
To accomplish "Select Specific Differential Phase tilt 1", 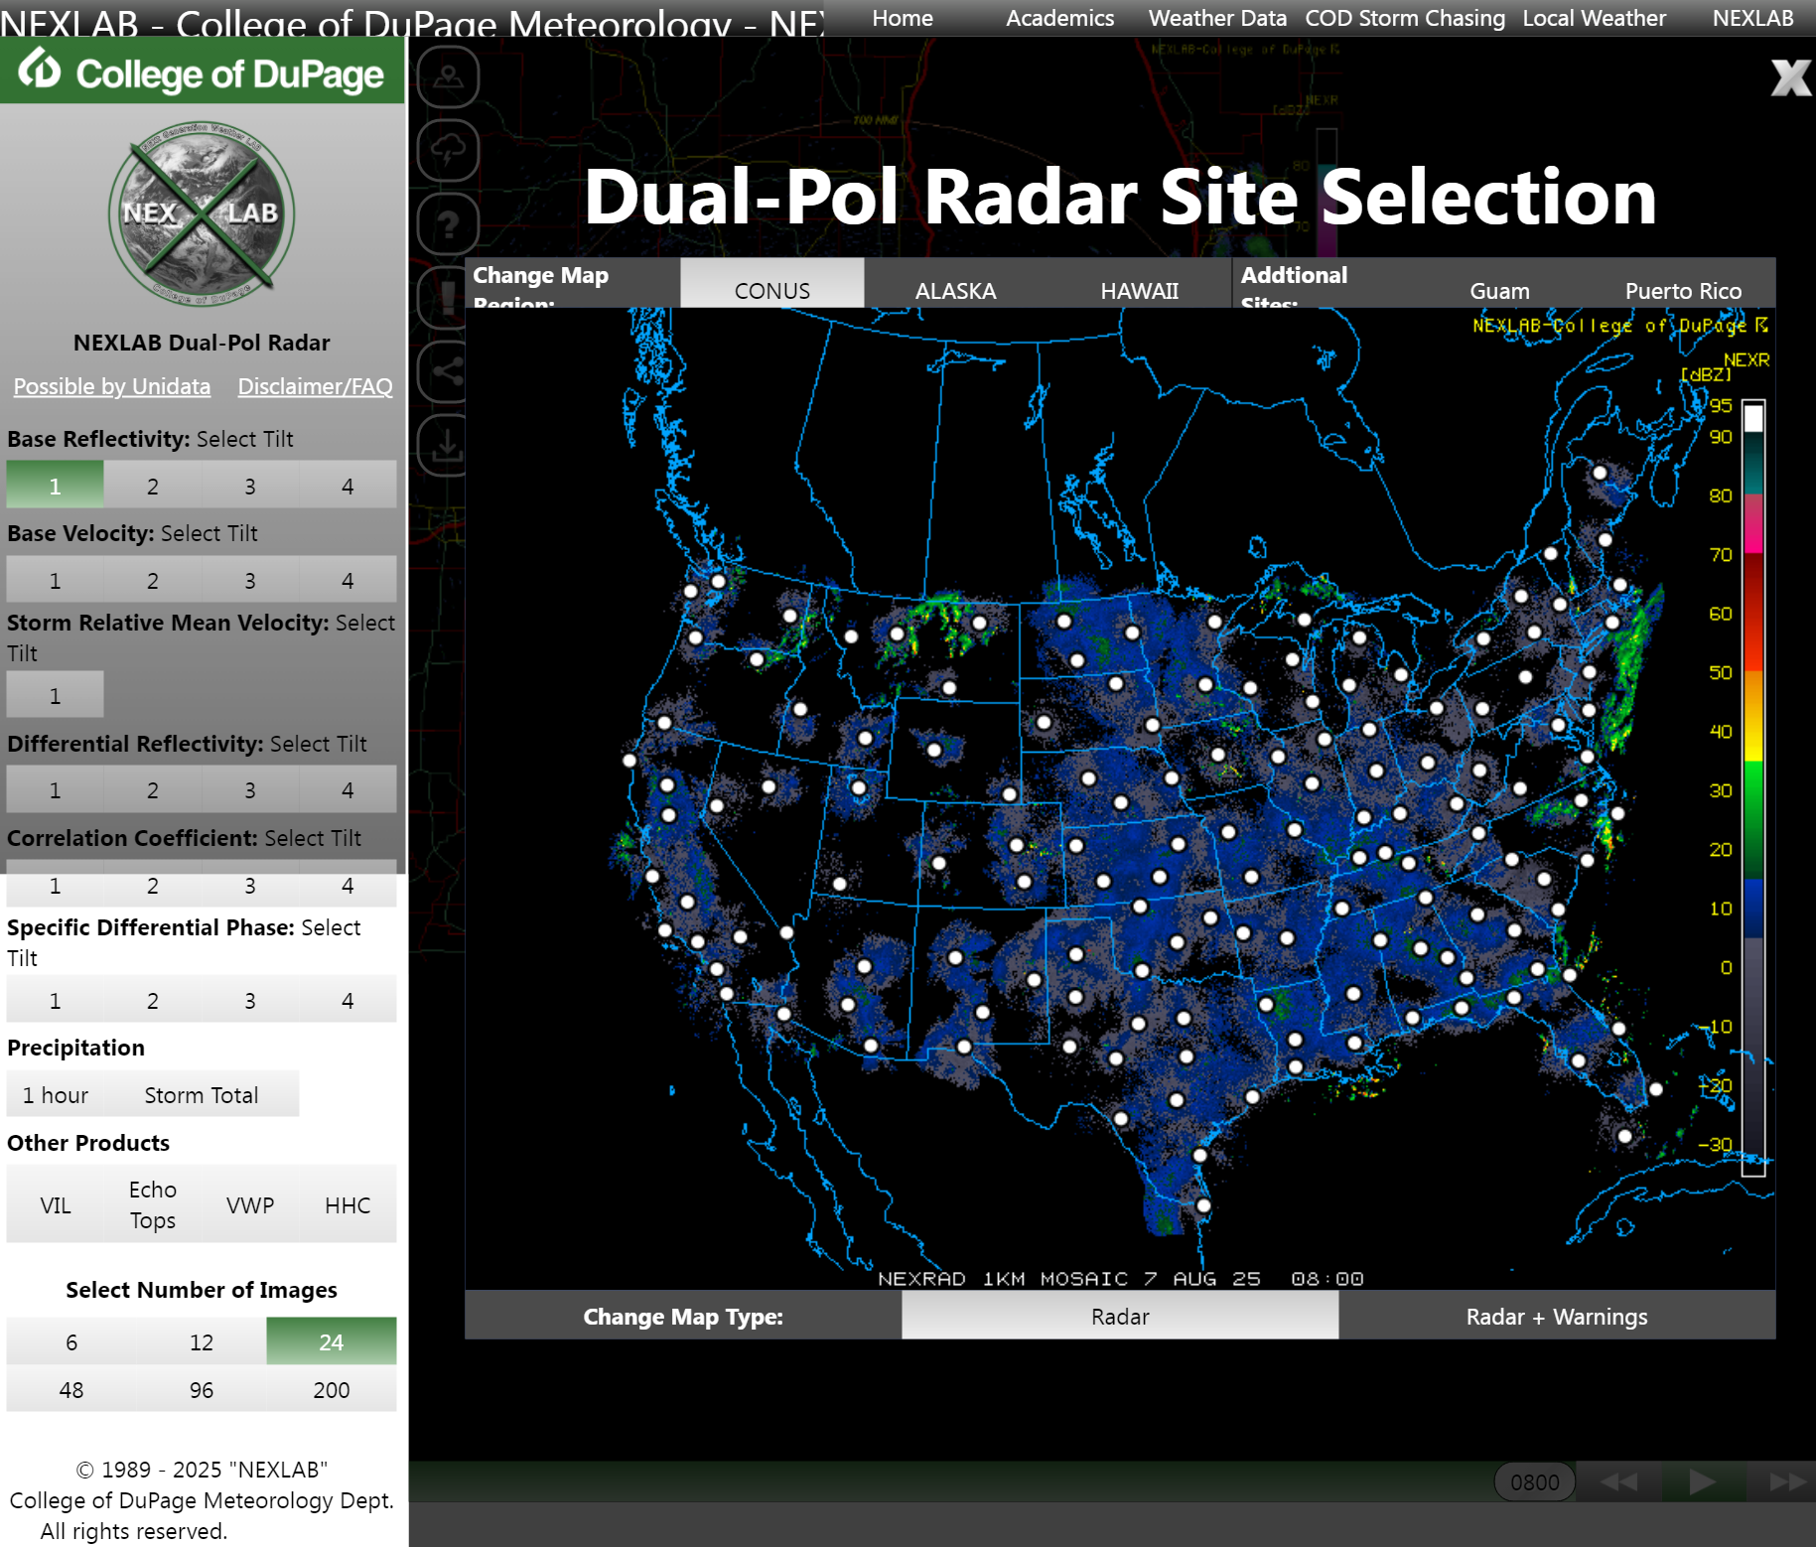I will 56,999.
